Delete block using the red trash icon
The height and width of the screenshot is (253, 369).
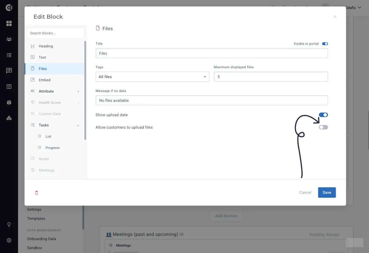(x=37, y=193)
